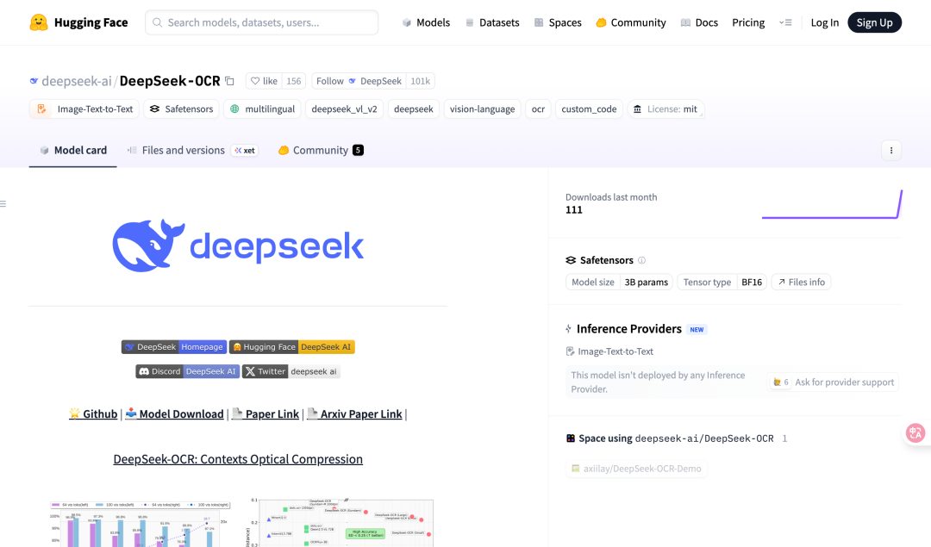Open the Models menu item
Viewport: 931px width, 547px height.
point(426,22)
